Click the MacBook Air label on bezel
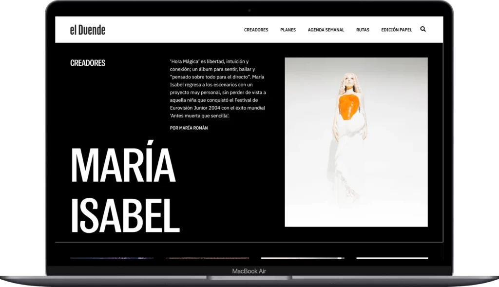The height and width of the screenshot is (287, 499). [249, 271]
